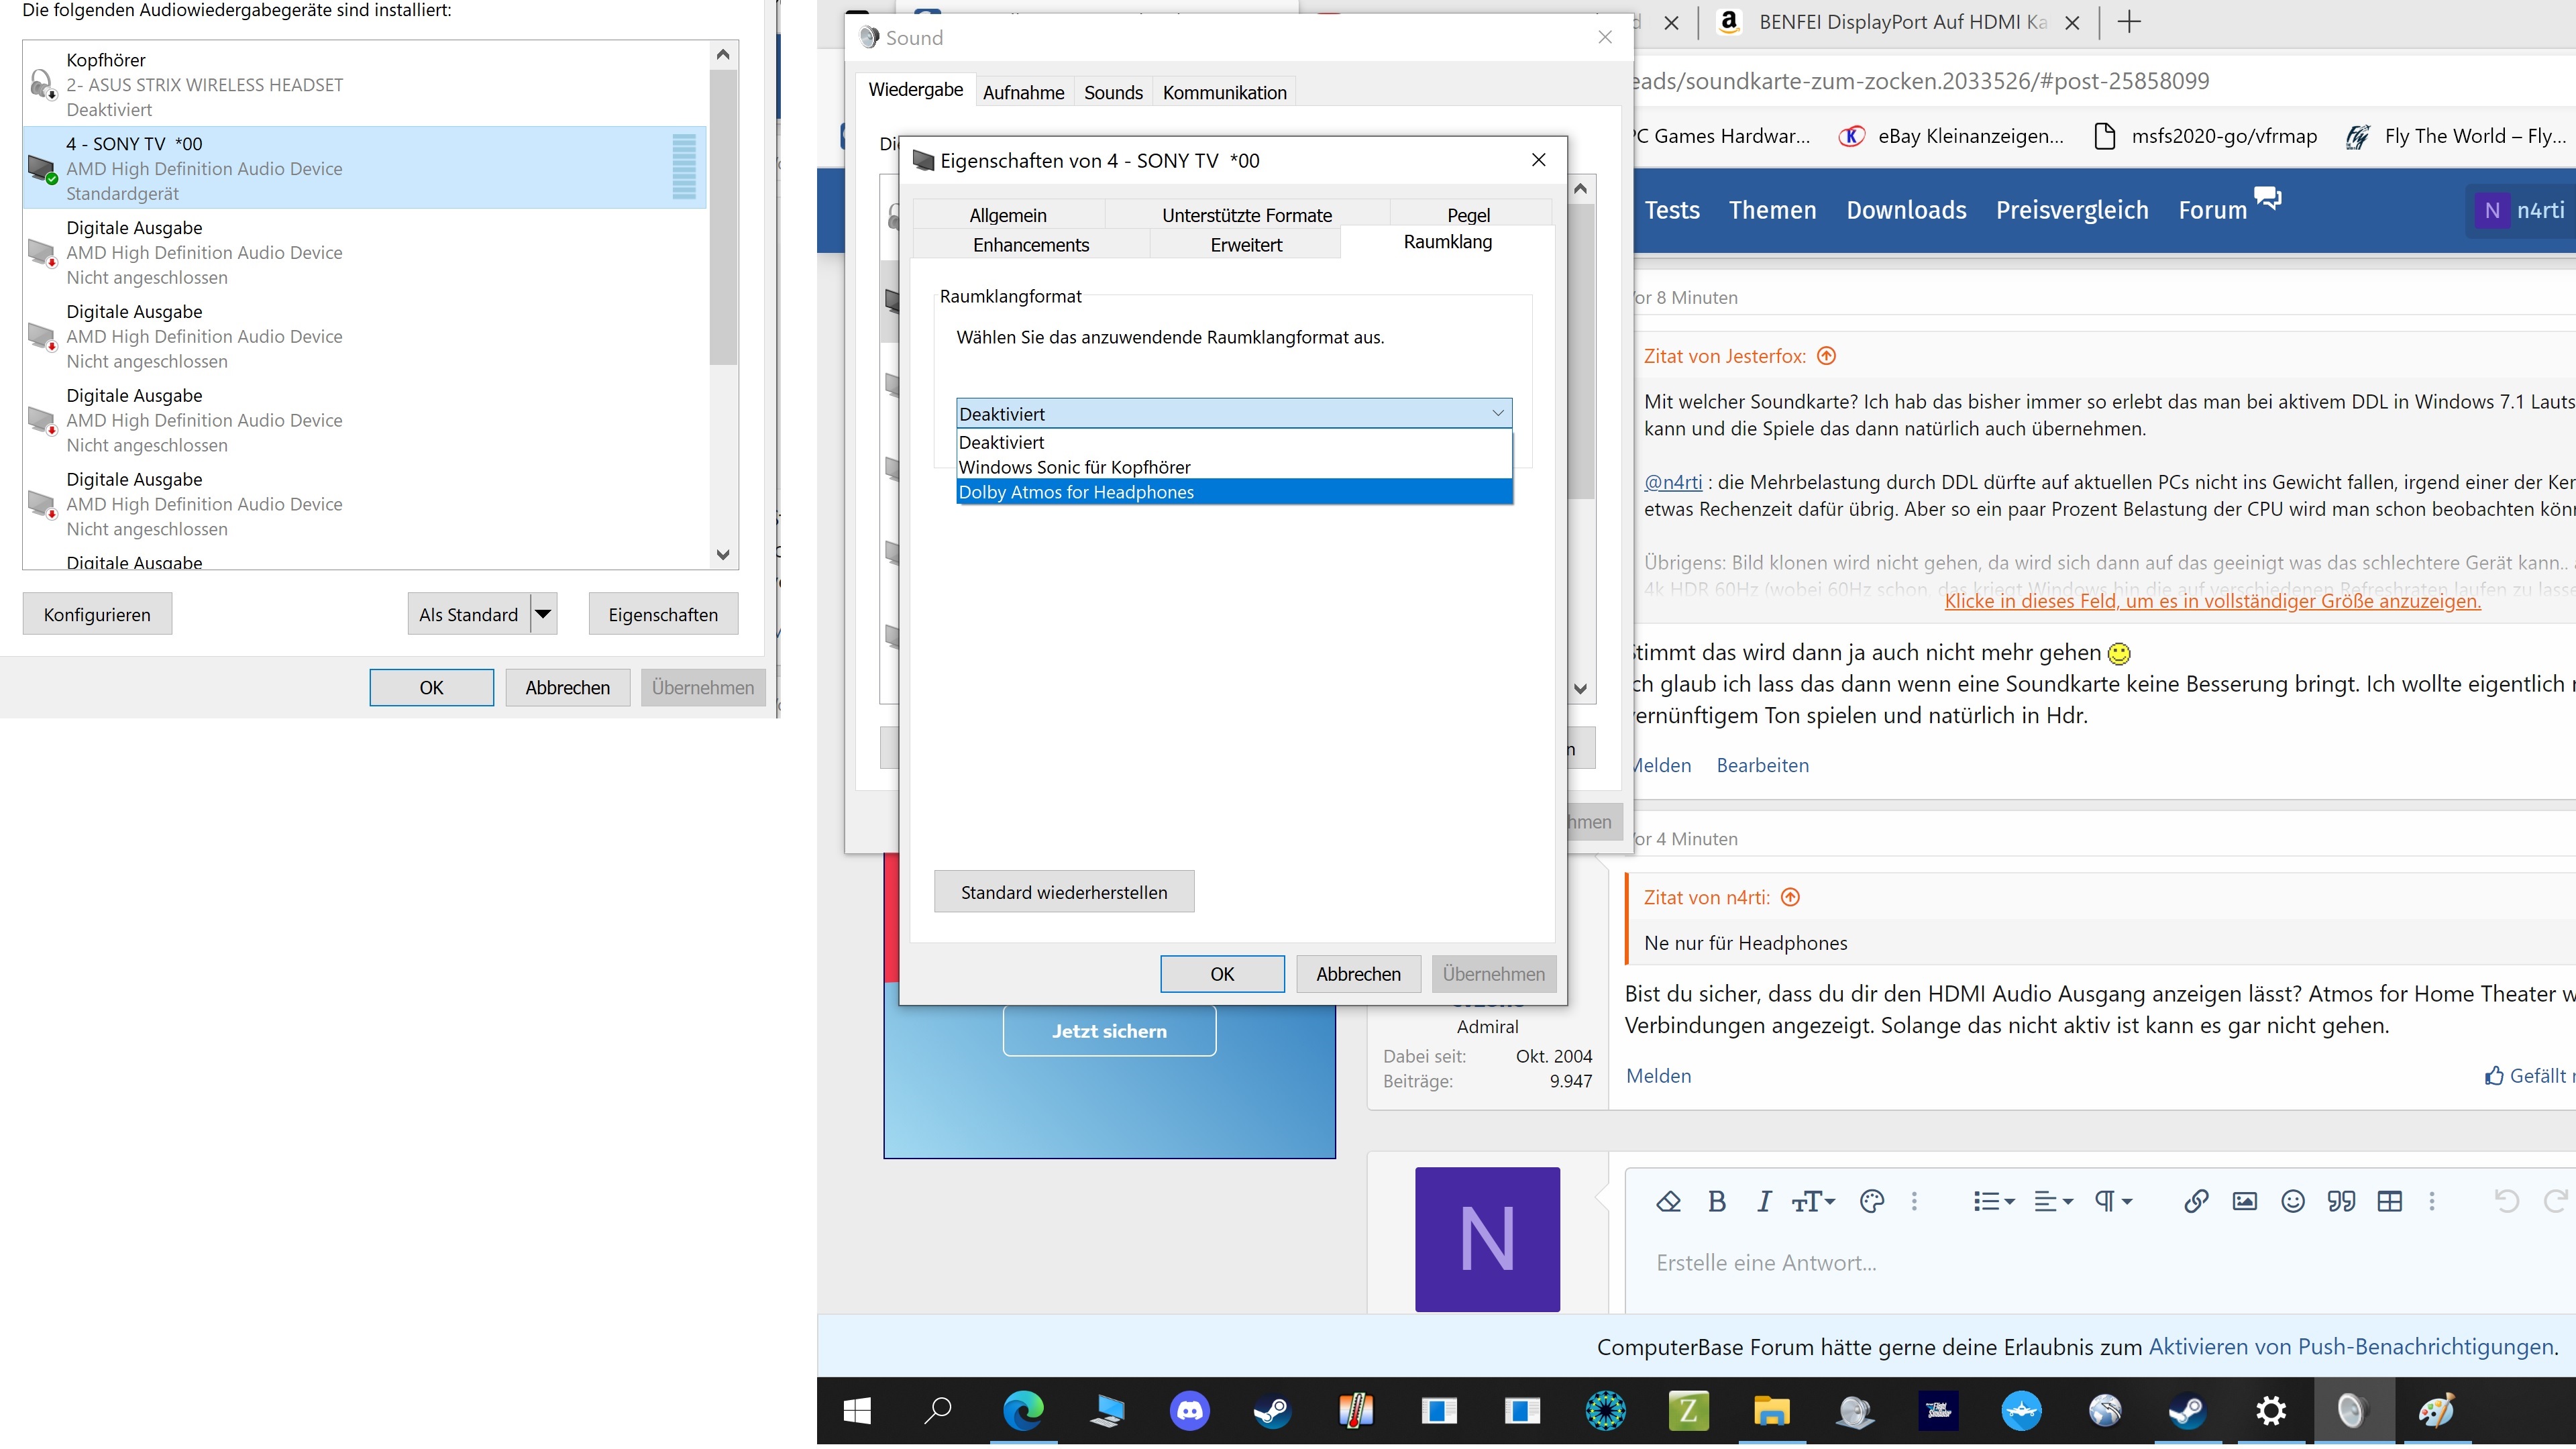Open the Als Standard dropdown arrow

tap(543, 614)
